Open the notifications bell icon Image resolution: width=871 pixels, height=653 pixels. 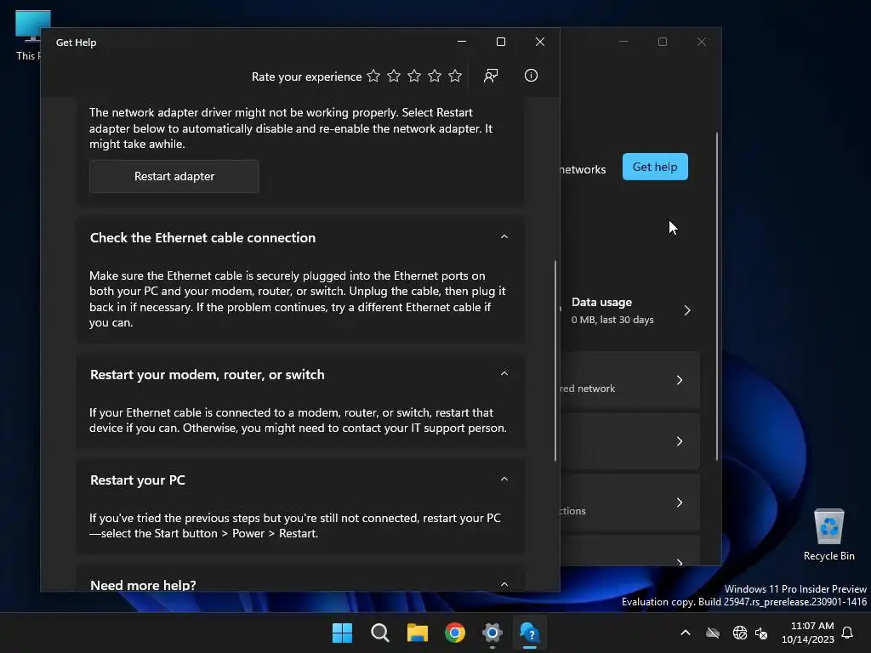(x=847, y=633)
